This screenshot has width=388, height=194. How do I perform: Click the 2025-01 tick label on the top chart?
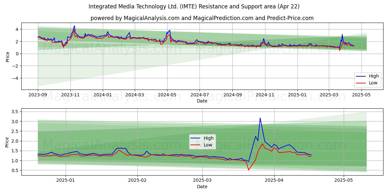[x=297, y=95]
